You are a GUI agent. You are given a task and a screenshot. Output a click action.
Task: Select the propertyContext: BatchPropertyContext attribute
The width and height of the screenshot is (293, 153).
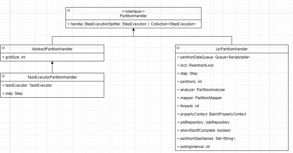[232, 114]
